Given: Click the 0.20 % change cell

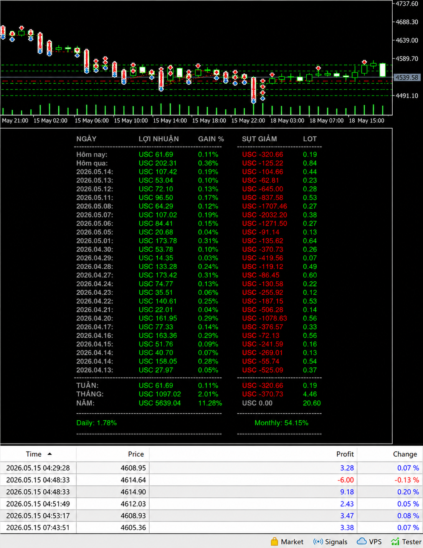Looking at the screenshot, I should [x=408, y=492].
